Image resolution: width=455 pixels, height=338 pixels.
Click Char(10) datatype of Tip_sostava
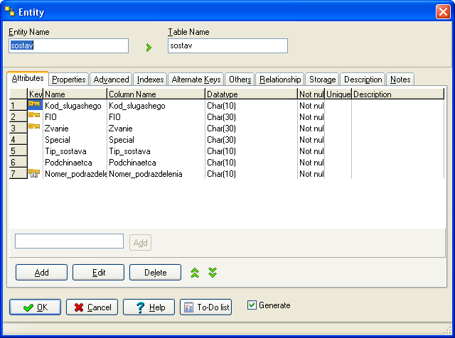(251, 151)
